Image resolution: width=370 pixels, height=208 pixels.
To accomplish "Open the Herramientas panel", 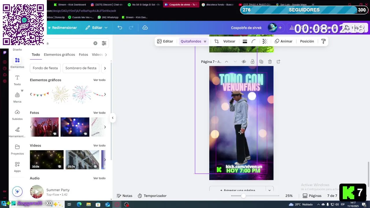I will pos(17,132).
